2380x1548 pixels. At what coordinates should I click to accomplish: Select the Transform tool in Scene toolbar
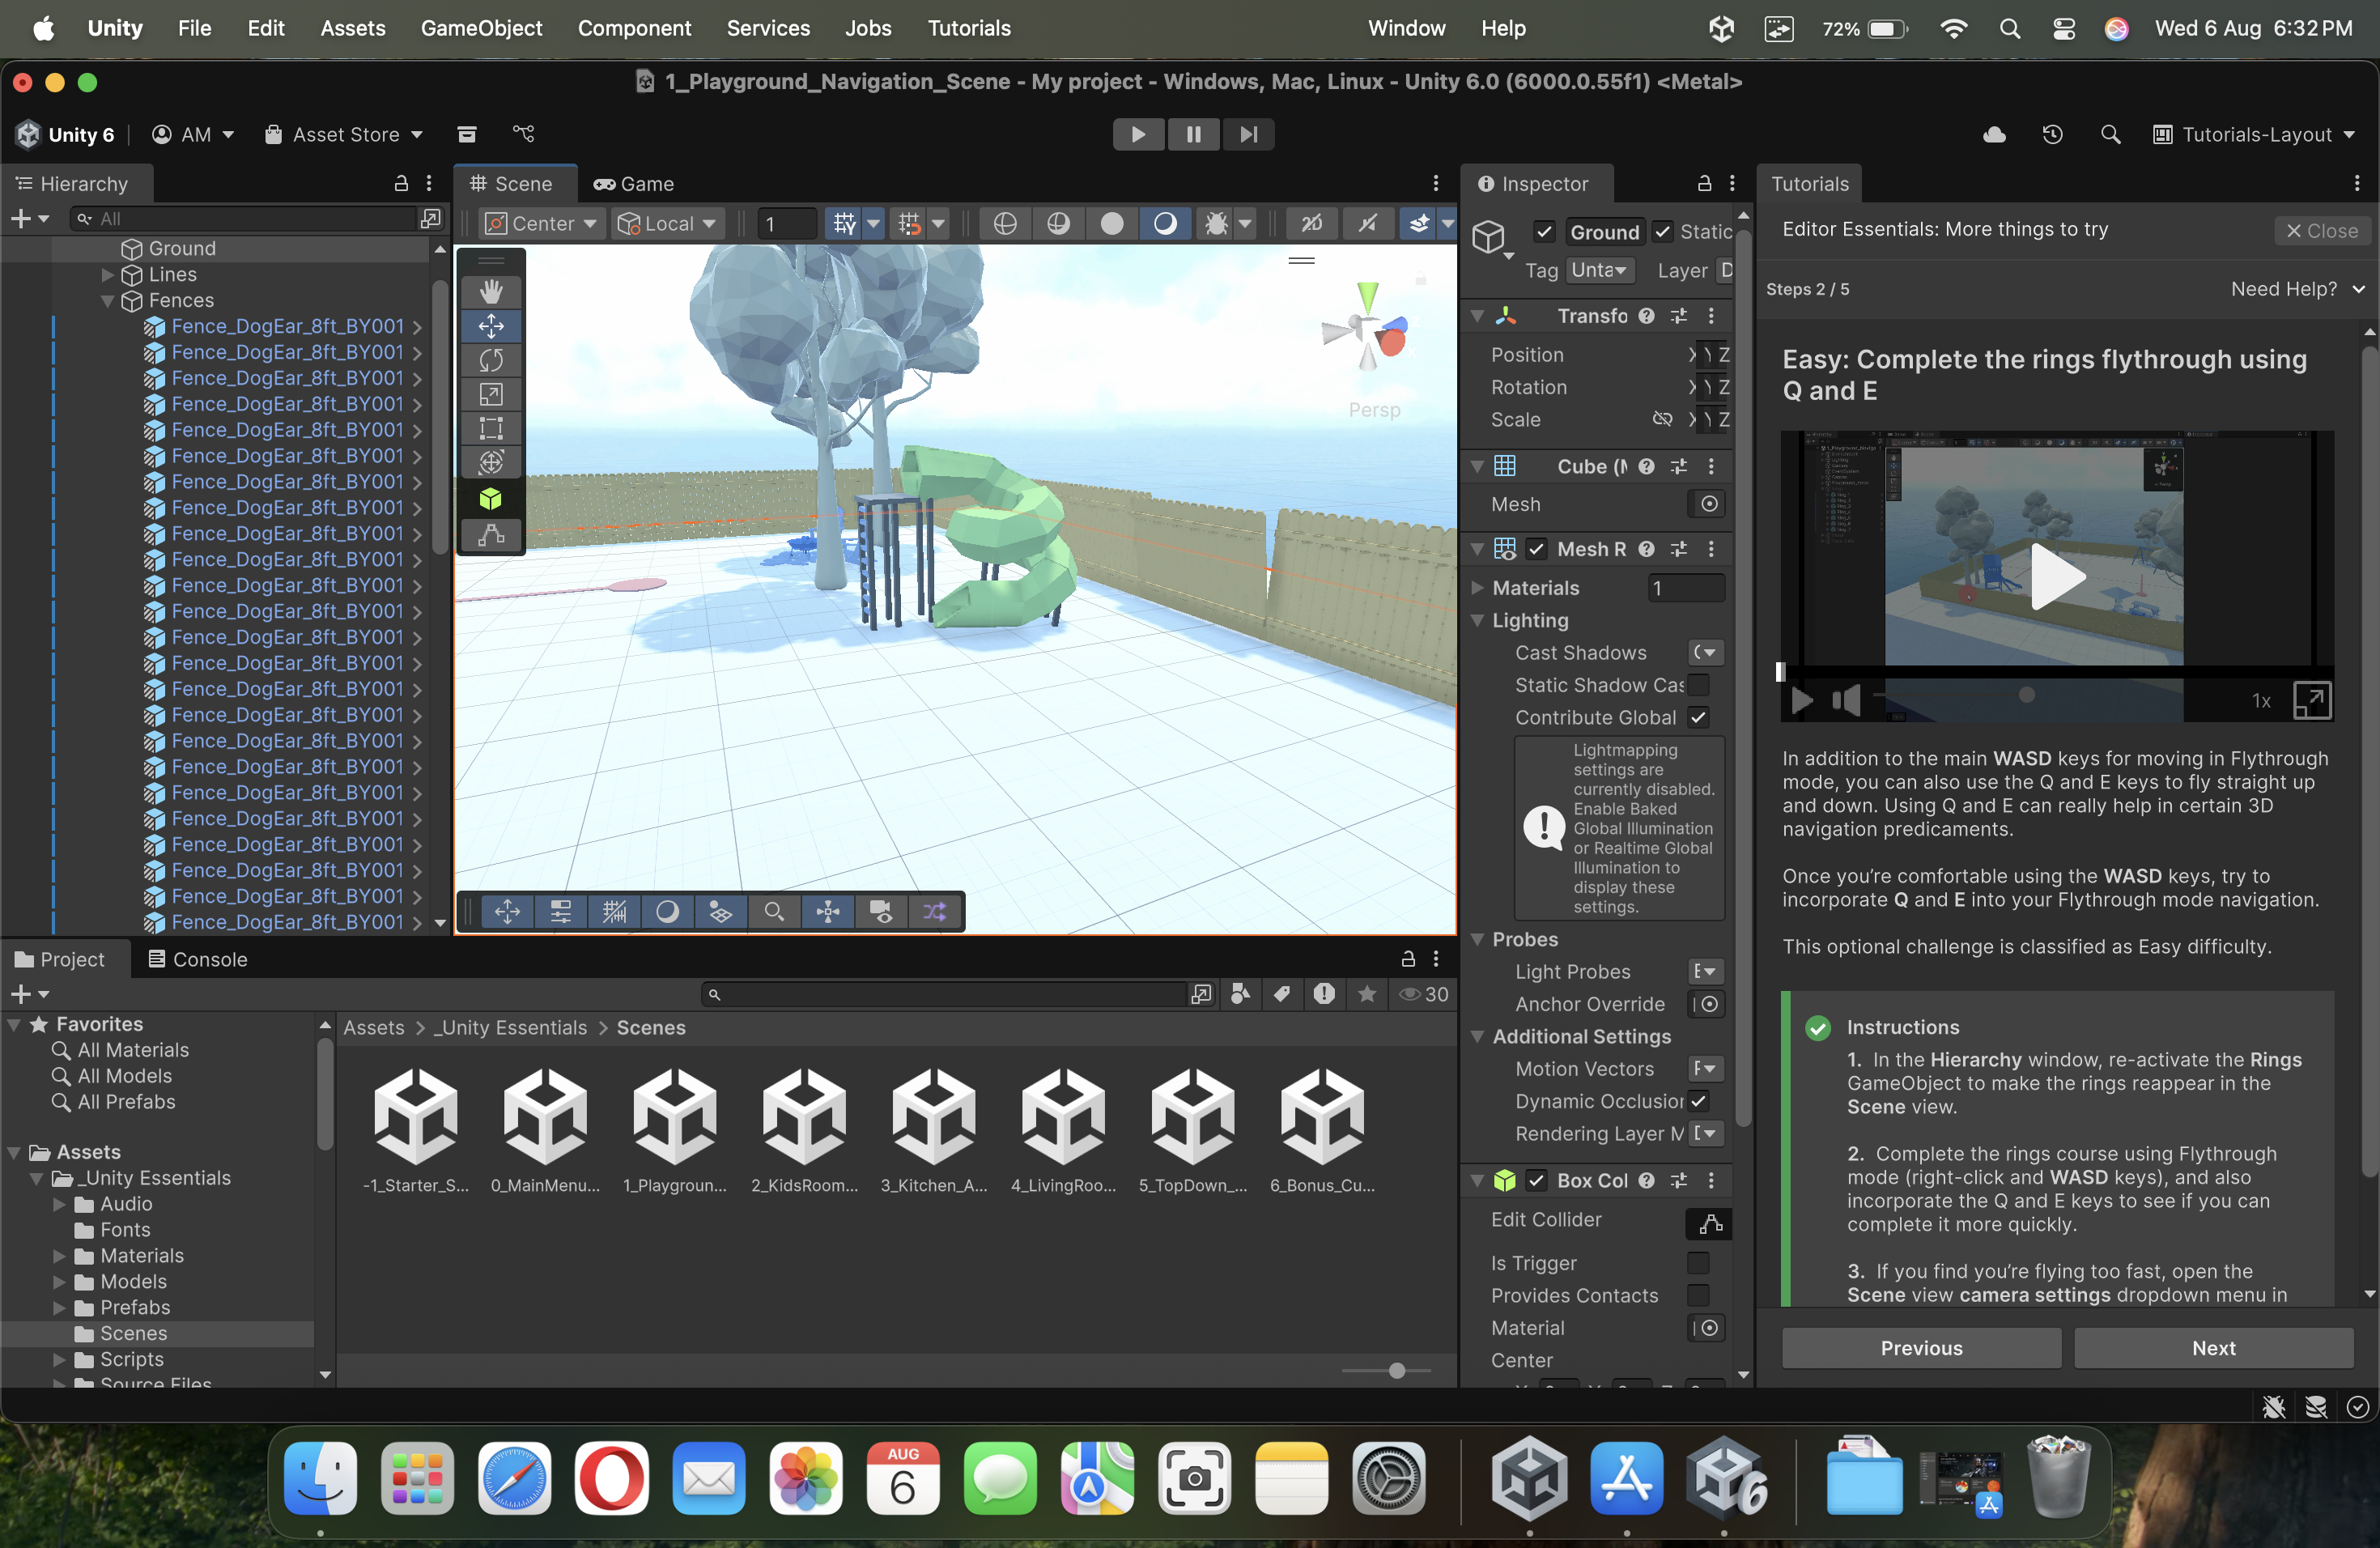(490, 462)
